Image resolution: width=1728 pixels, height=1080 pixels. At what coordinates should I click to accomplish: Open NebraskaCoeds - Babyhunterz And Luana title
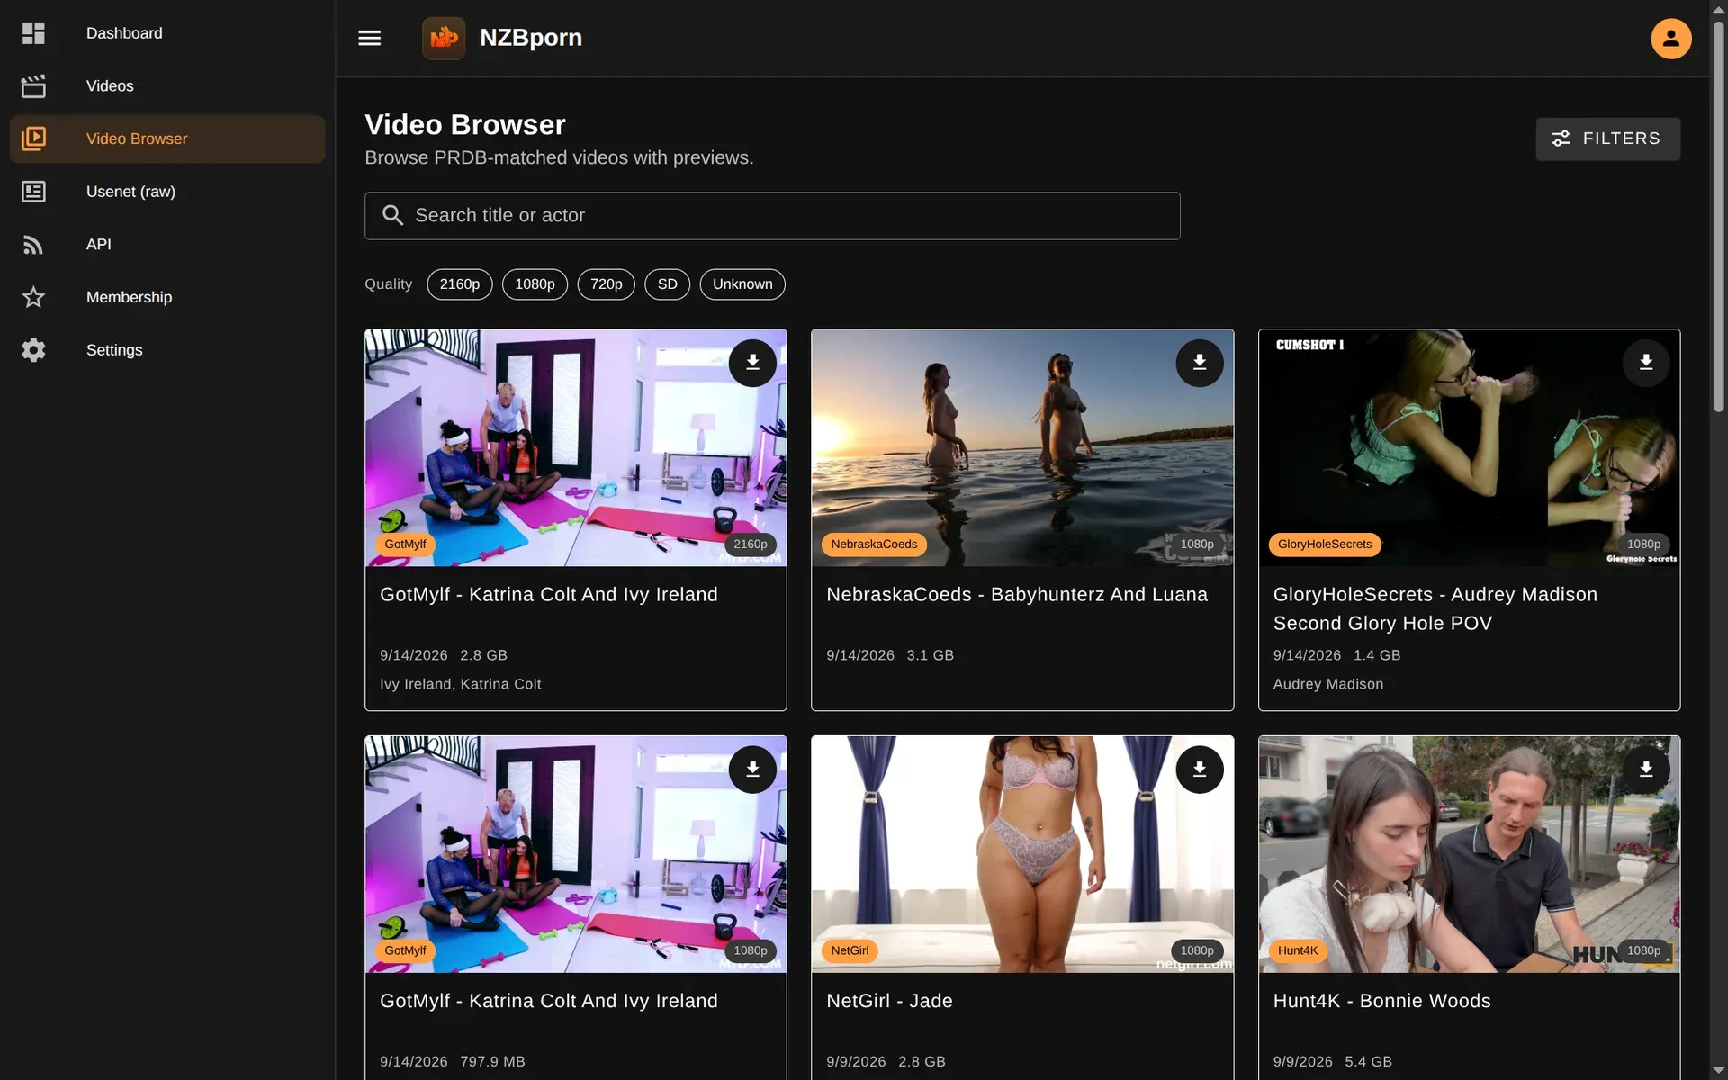[x=1017, y=595]
